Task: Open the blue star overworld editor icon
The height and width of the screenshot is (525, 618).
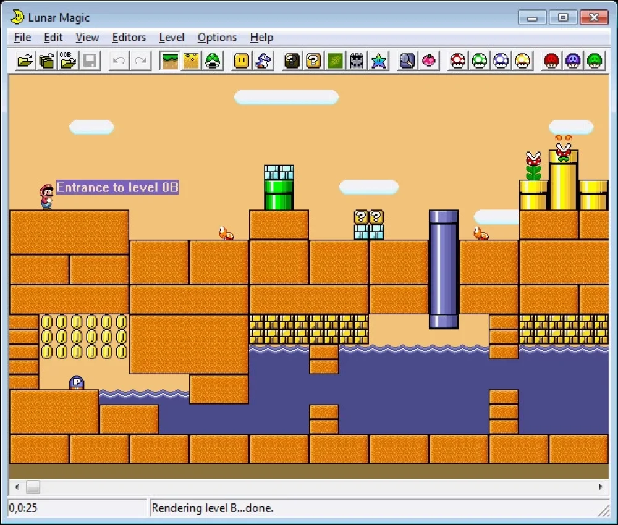Action: coord(378,61)
